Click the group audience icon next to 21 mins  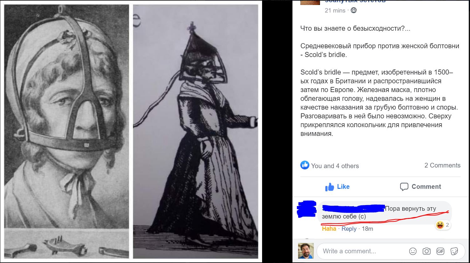pos(354,10)
